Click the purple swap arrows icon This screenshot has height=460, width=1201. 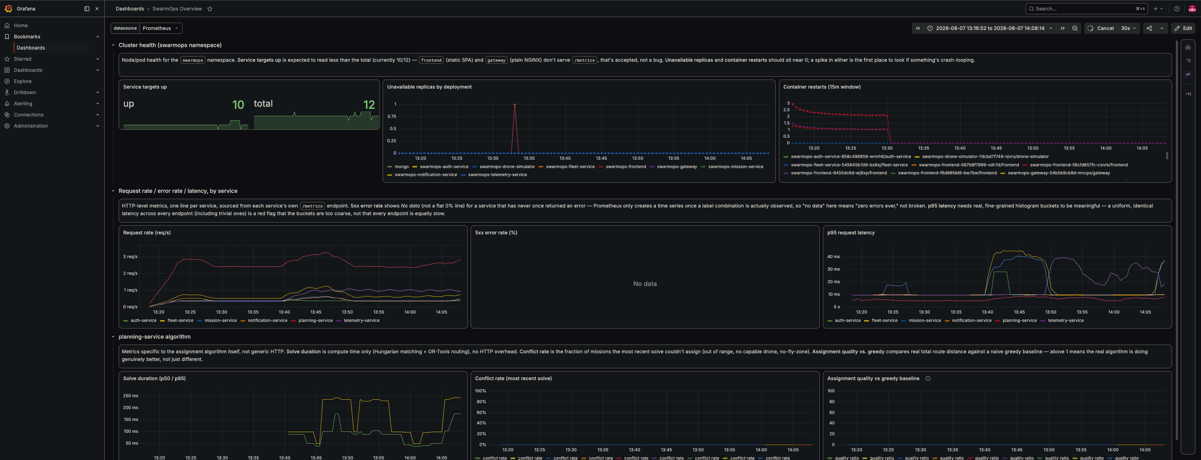point(1188,74)
